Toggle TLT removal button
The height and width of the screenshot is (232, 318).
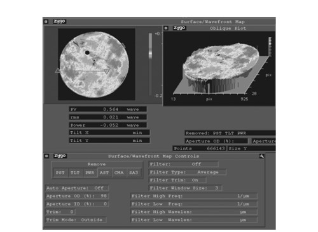click(75, 172)
